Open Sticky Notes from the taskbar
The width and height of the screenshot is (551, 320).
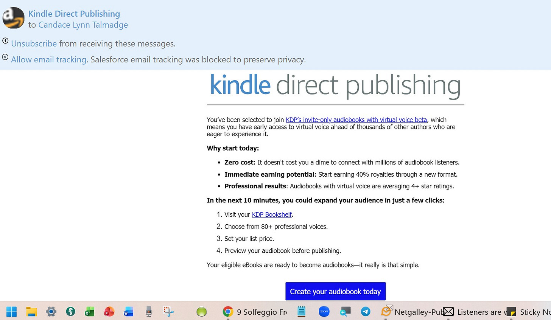coord(529,312)
